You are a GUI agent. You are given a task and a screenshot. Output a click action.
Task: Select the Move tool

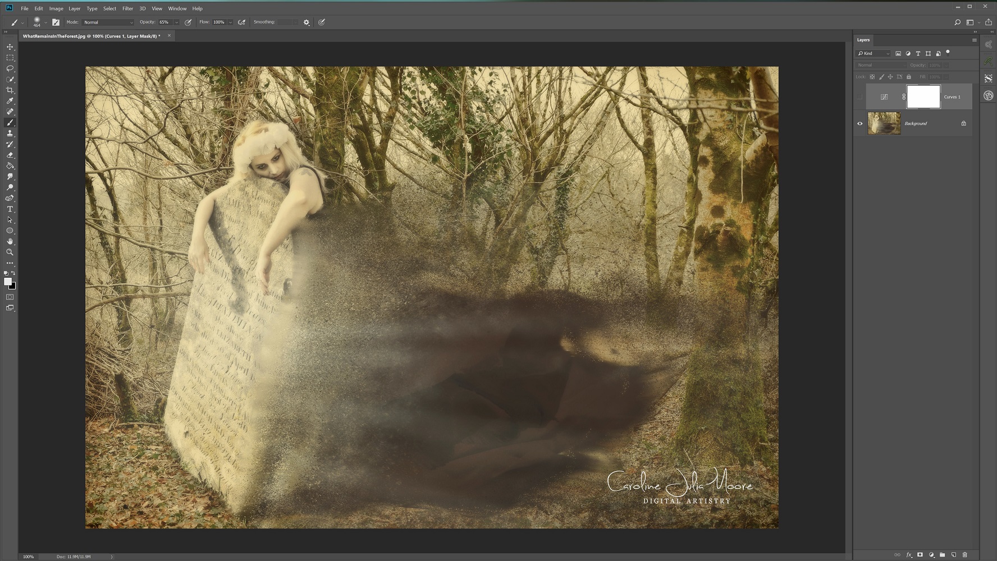(10, 47)
